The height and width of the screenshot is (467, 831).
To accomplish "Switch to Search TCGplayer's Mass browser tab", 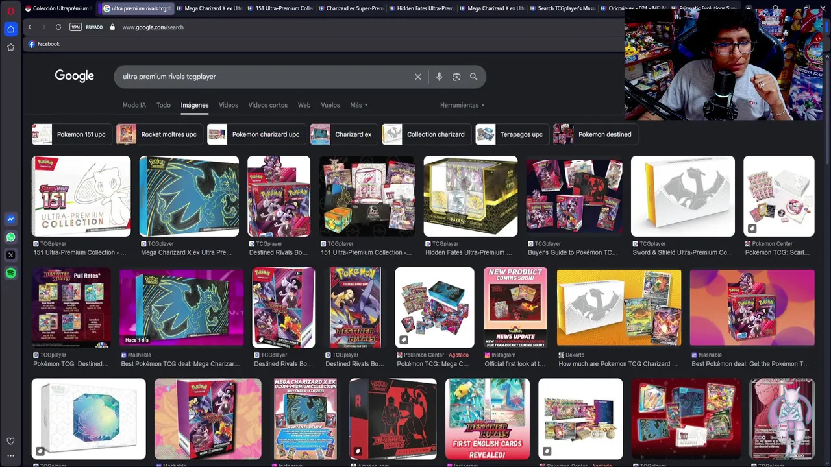I will [562, 8].
